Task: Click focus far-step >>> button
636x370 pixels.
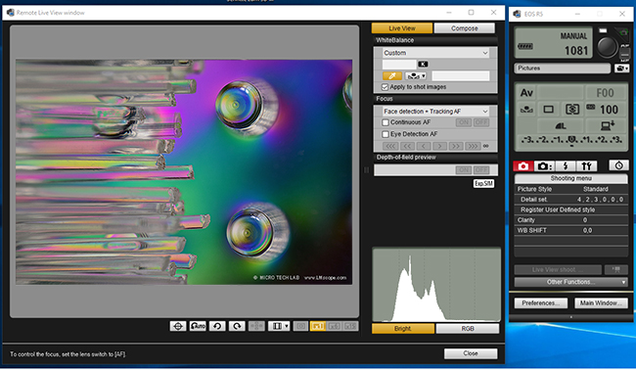Action: pyautogui.click(x=473, y=146)
